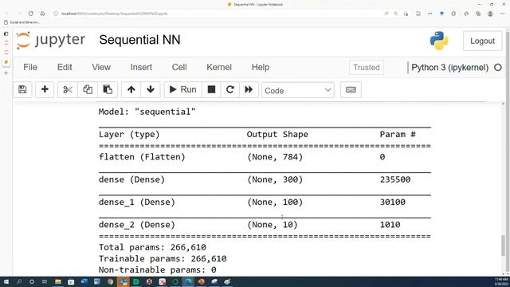Open the cell type Code dropdown
The height and width of the screenshot is (287, 510).
pyautogui.click(x=297, y=90)
